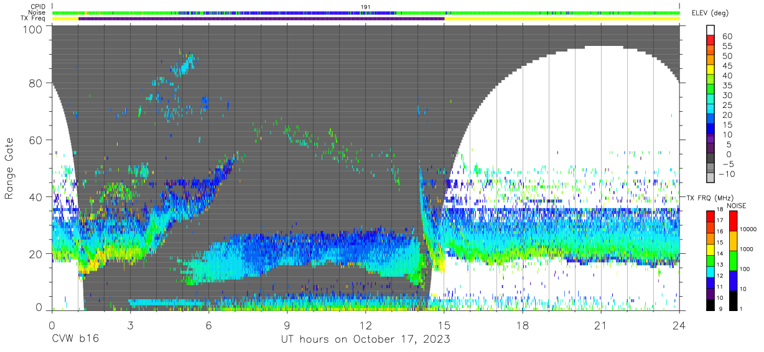Click the -10 tick on the elevation colorbar
This screenshot has width=764, height=352.
point(727,174)
